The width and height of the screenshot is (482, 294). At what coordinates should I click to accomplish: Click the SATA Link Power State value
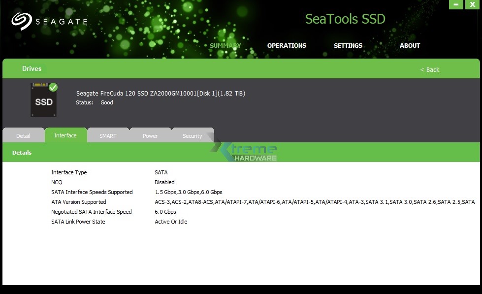[x=171, y=222]
